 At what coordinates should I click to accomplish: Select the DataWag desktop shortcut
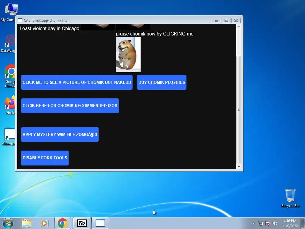(8, 44)
